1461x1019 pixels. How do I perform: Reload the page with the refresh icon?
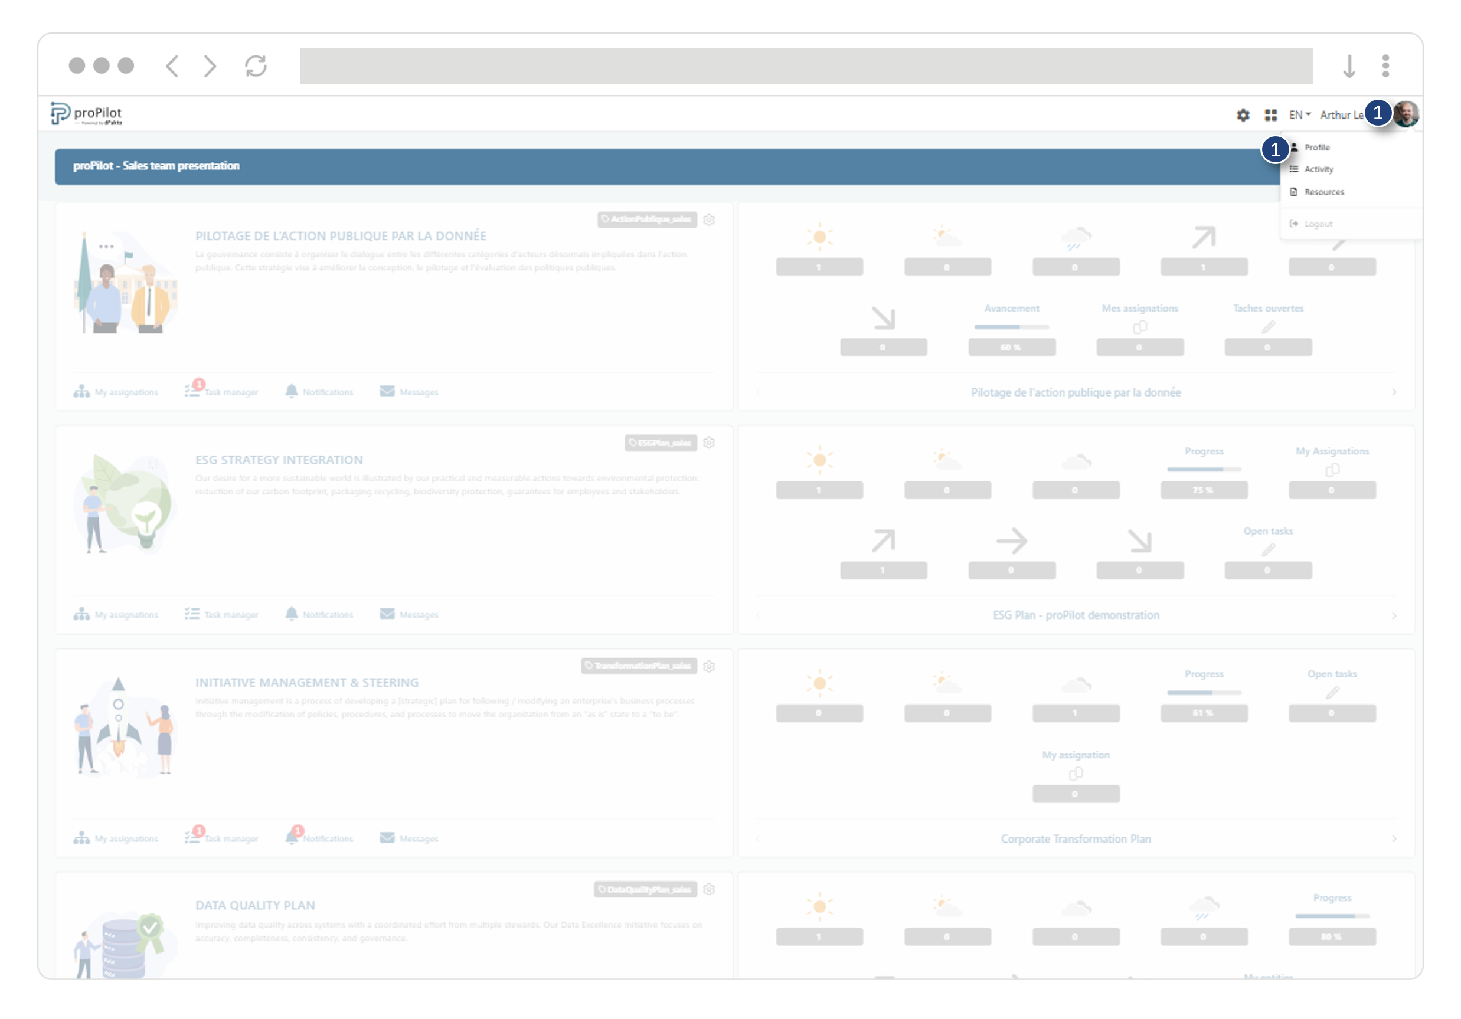(x=256, y=65)
